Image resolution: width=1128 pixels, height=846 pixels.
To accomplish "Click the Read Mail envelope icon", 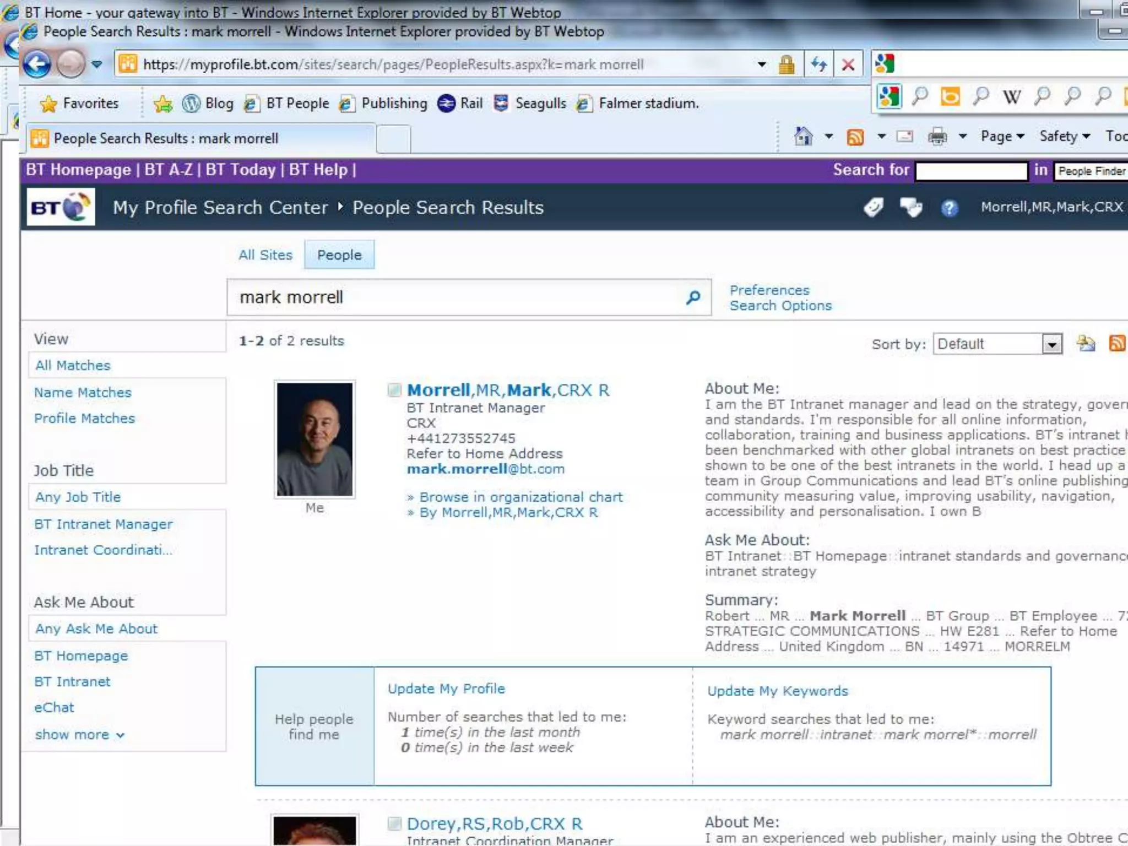I will pyautogui.click(x=904, y=136).
